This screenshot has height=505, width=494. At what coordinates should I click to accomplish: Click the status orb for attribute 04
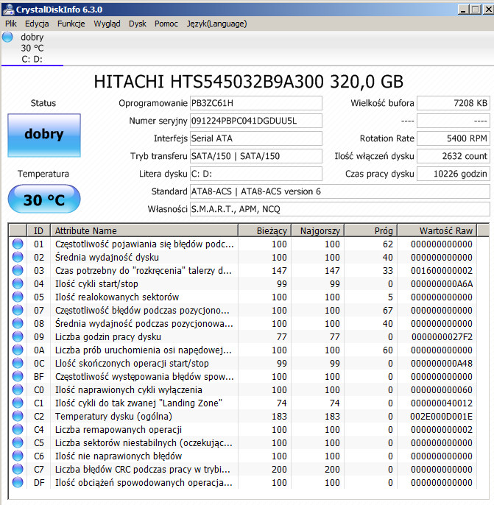(x=18, y=283)
